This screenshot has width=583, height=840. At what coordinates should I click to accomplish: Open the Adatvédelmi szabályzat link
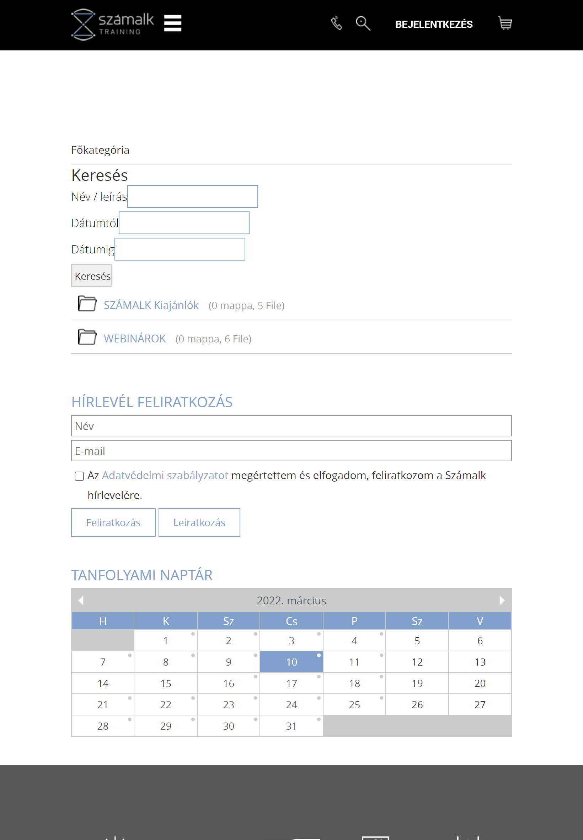tap(165, 475)
